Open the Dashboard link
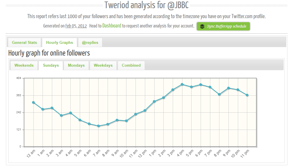The height and width of the screenshot is (167, 298). [111, 26]
